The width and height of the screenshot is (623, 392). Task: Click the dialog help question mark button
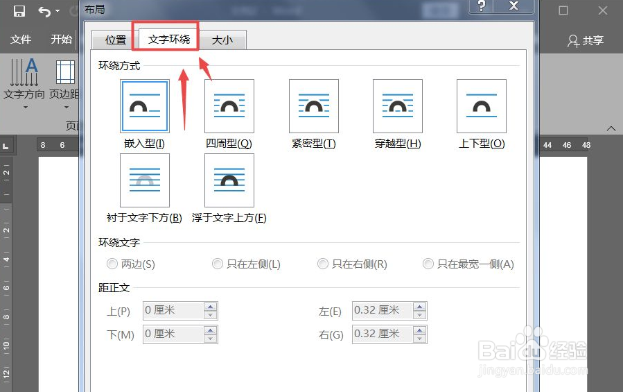point(482,6)
